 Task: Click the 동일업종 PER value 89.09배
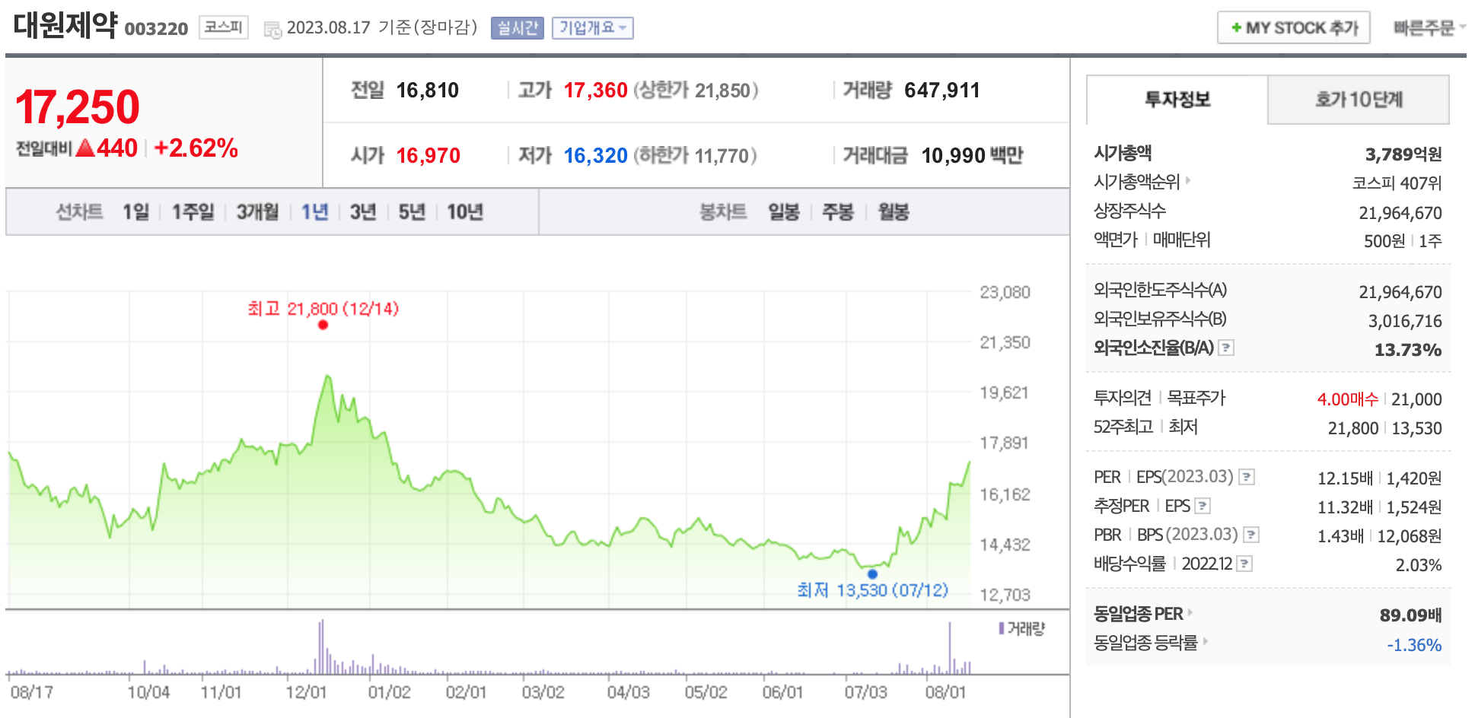coord(1411,615)
